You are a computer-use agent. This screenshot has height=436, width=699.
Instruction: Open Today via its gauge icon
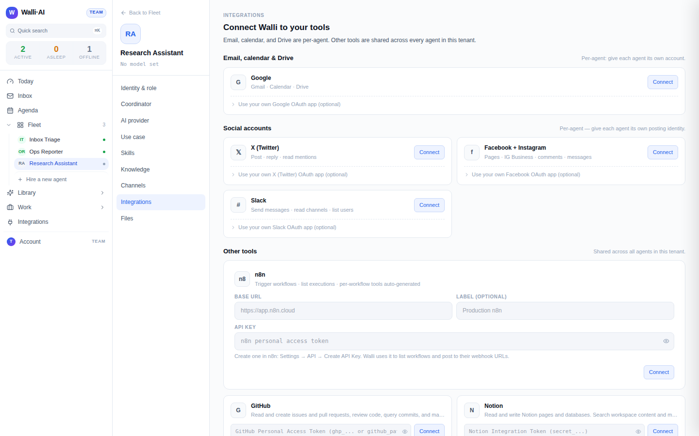[x=10, y=81]
